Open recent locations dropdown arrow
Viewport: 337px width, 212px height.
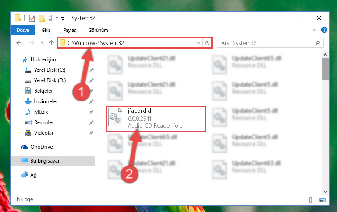[x=43, y=43]
